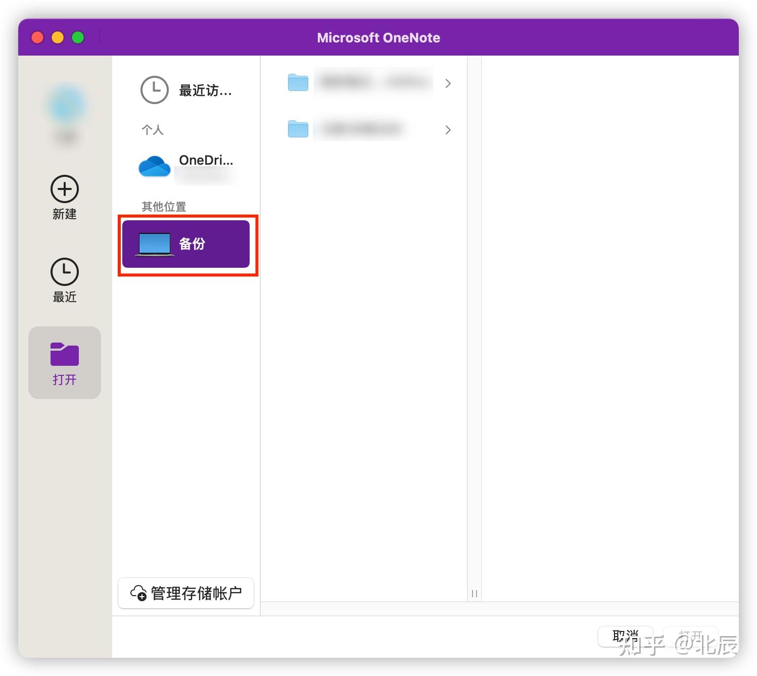Open the 最近访... list entry
Image resolution: width=757 pixels, height=676 pixels.
tap(186, 90)
